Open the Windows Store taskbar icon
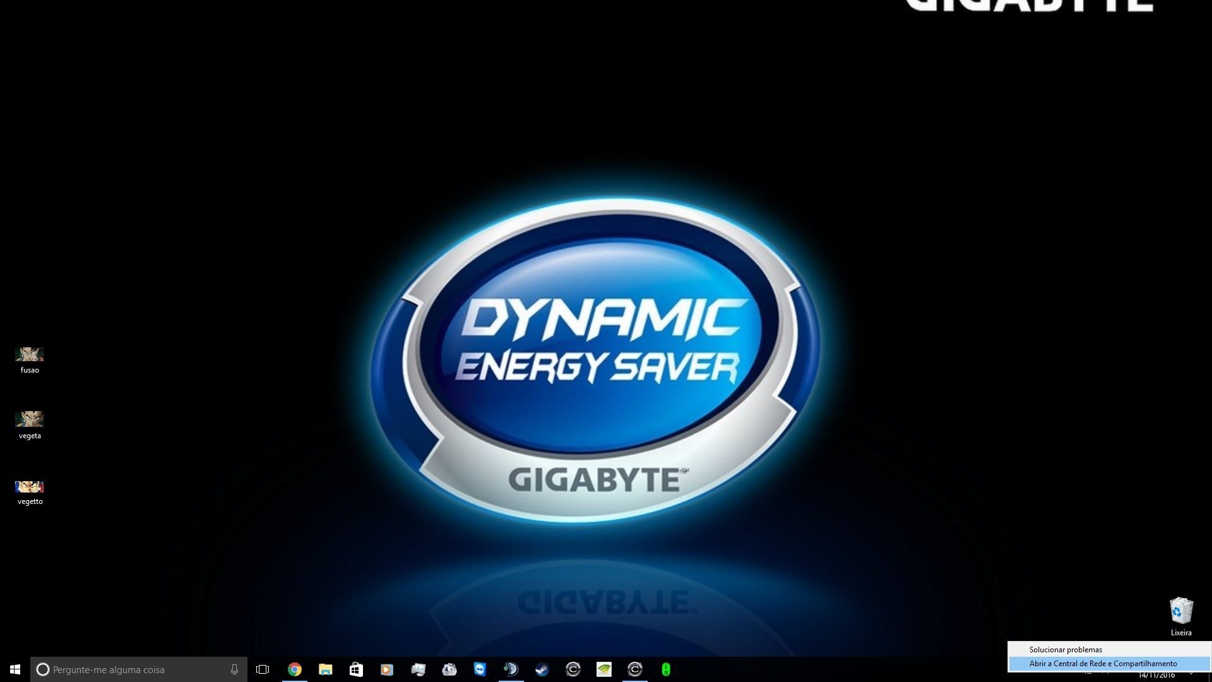Viewport: 1212px width, 682px height. (356, 669)
